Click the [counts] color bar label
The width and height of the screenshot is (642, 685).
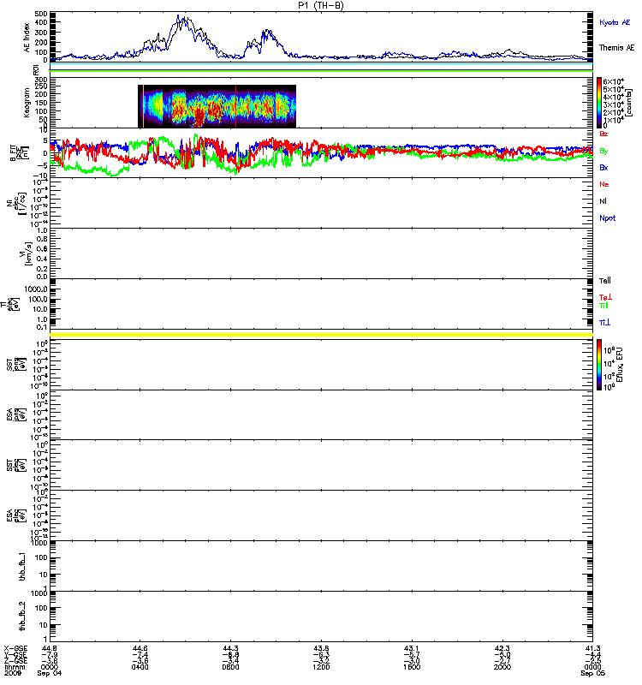[x=629, y=102]
